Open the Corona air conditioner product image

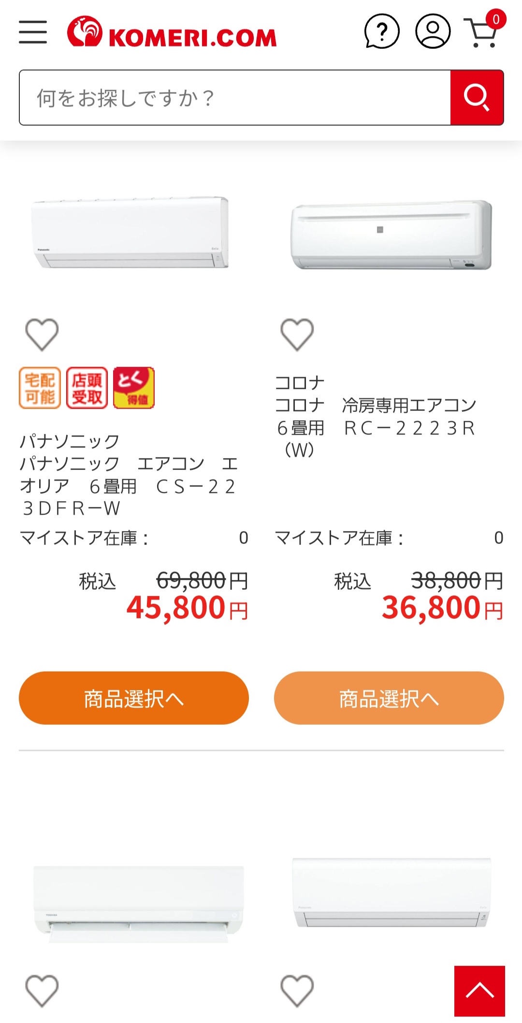click(x=391, y=235)
